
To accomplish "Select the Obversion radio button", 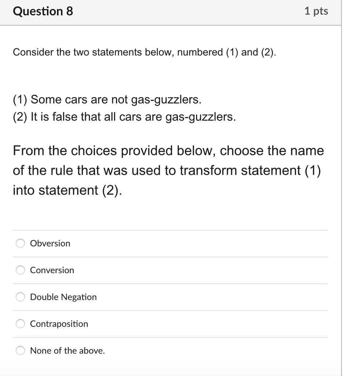I will (x=20, y=243).
